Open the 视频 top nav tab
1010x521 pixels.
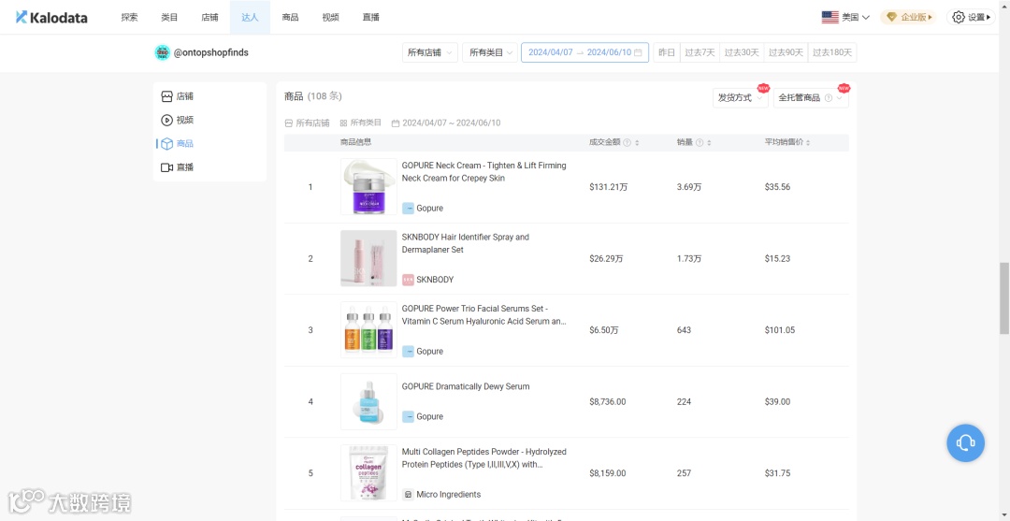[x=330, y=18]
